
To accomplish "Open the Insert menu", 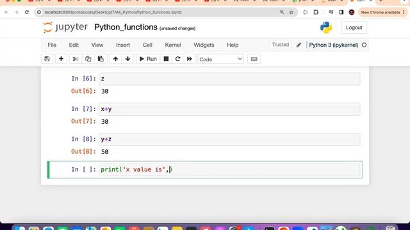I will [x=123, y=45].
